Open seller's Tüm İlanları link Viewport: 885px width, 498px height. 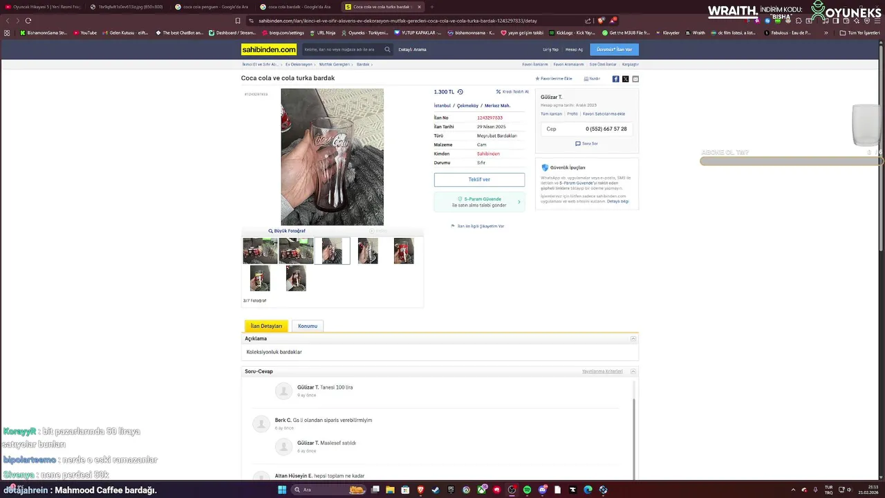(x=551, y=114)
